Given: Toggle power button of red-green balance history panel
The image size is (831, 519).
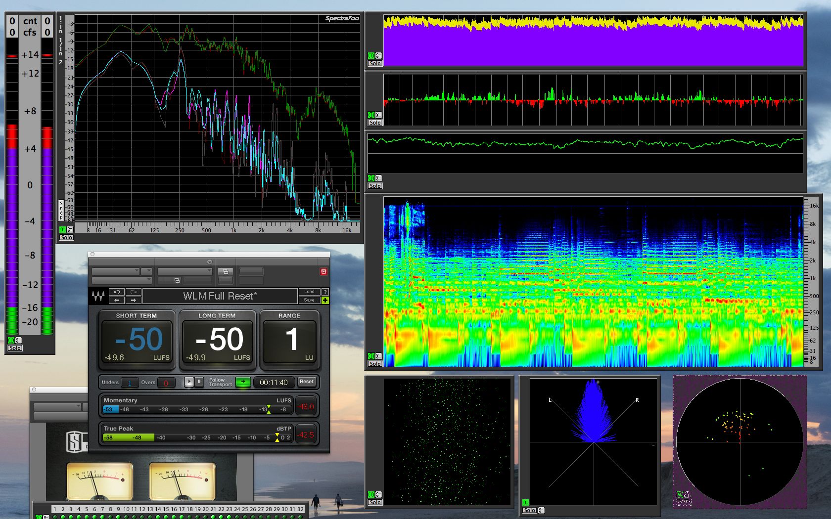Looking at the screenshot, I should pyautogui.click(x=371, y=115).
